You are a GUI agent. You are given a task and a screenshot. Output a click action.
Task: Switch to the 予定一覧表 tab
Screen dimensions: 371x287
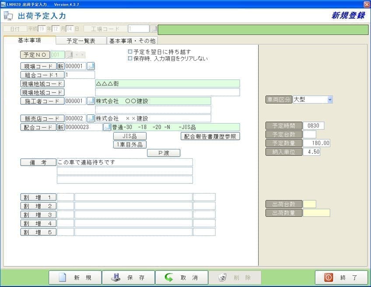pyautogui.click(x=81, y=41)
